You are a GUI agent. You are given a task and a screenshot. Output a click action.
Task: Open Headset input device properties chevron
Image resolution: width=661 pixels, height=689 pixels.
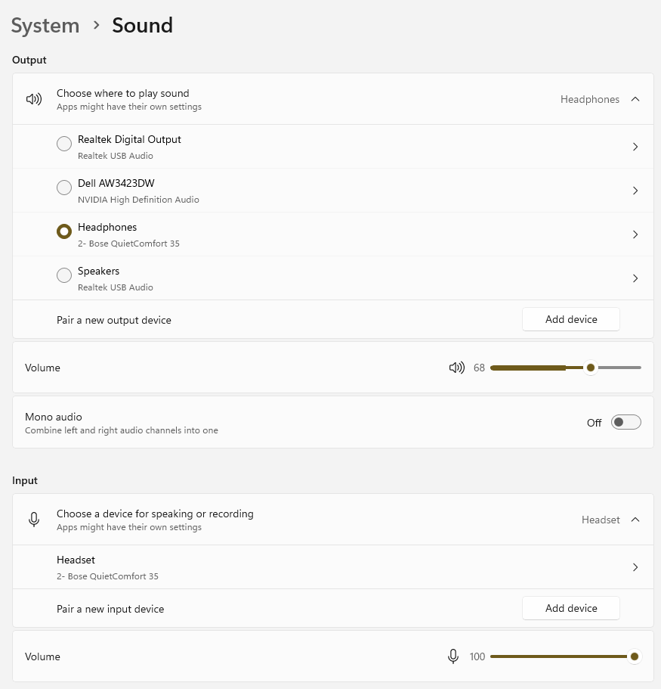pyautogui.click(x=635, y=567)
